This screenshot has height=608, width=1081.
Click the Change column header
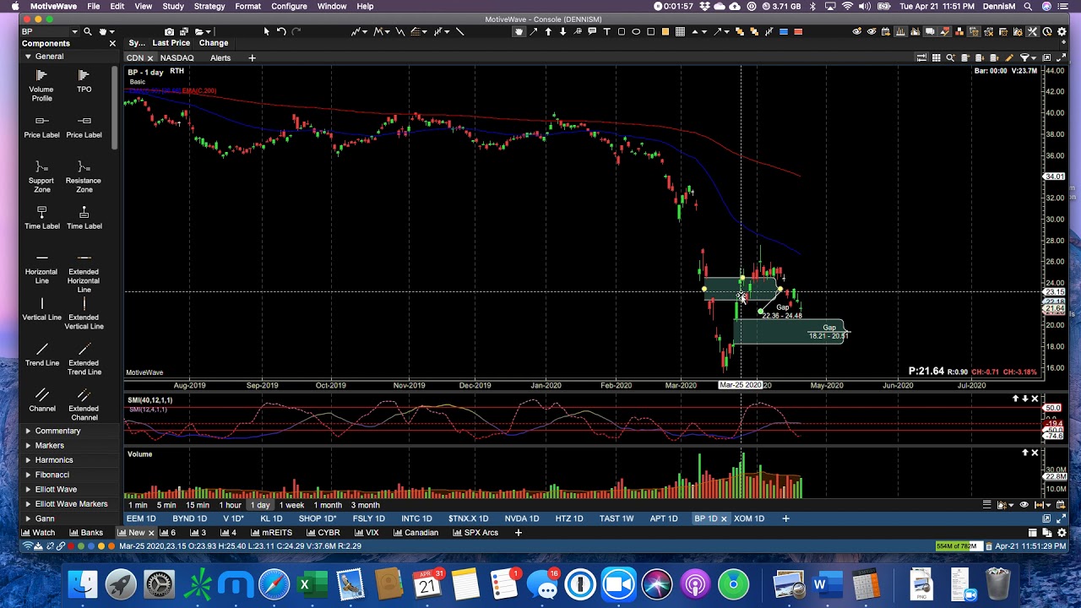pos(214,43)
